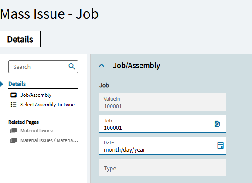Open the Material Issues / Materia... related page
The height and width of the screenshot is (183, 252).
pos(49,140)
